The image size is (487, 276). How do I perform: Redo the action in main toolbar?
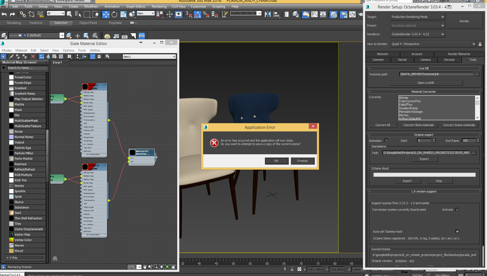12,14
